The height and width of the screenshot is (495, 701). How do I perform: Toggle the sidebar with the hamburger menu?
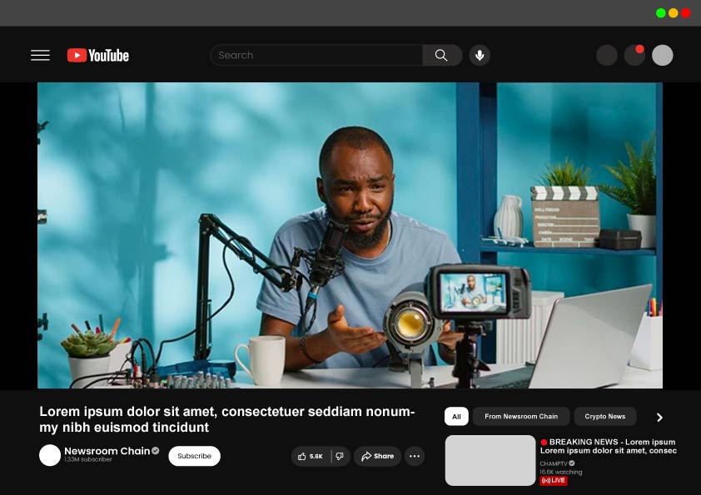pyautogui.click(x=40, y=55)
